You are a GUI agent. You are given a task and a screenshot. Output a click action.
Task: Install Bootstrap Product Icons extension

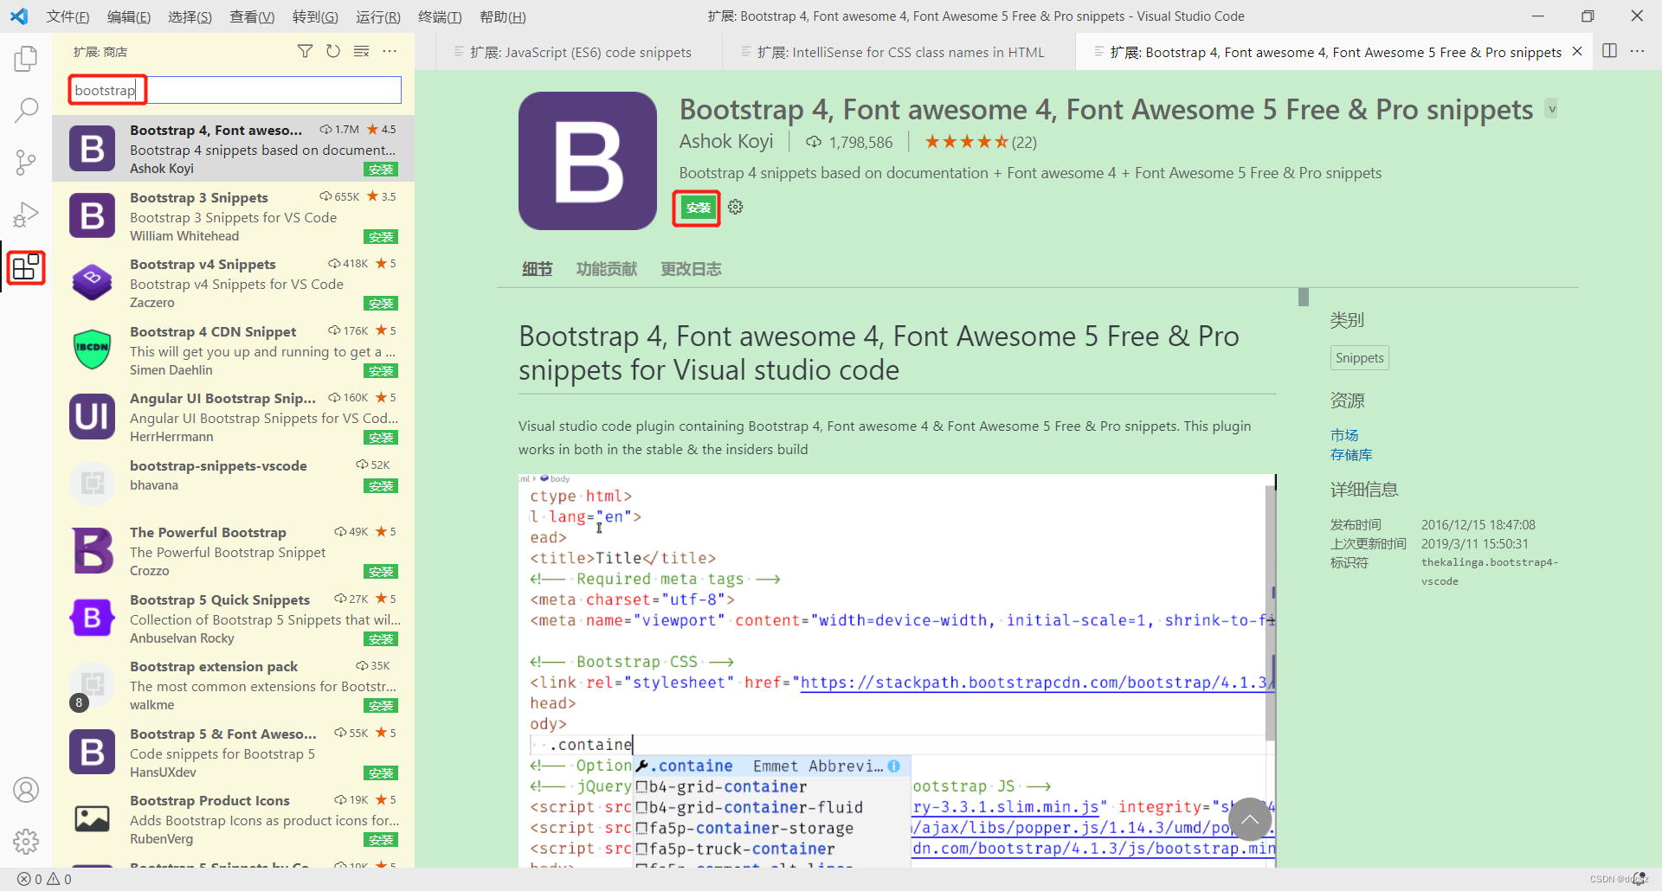381,840
